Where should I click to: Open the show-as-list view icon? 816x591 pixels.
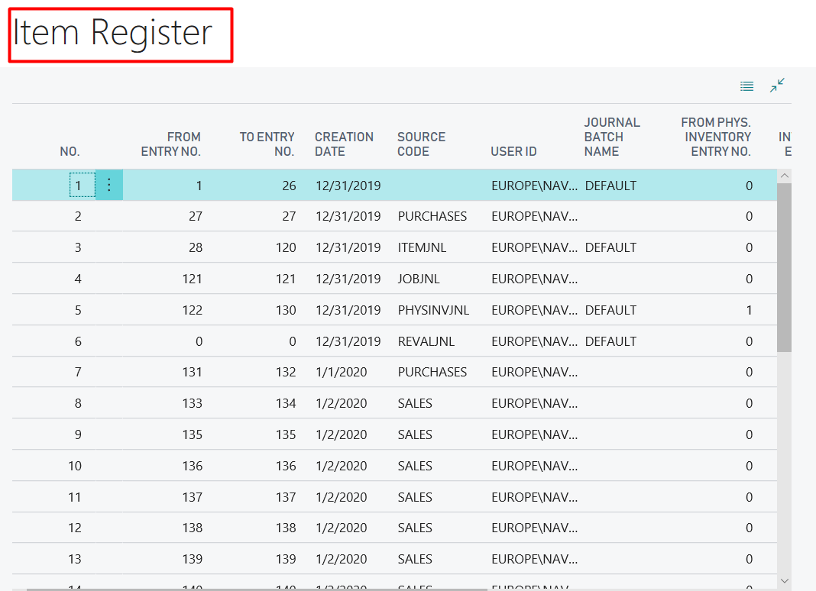click(746, 86)
